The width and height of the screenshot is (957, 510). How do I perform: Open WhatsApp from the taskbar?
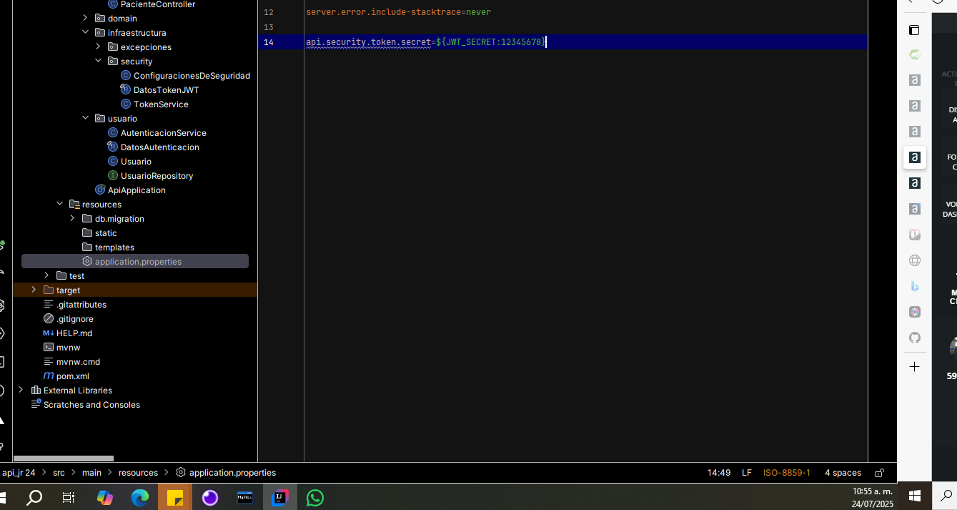click(x=315, y=497)
